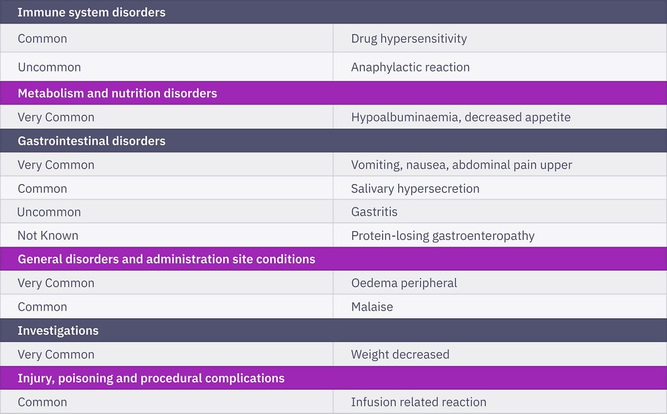
Task: Select the Infusion related reaction cell
Action: tap(500, 402)
